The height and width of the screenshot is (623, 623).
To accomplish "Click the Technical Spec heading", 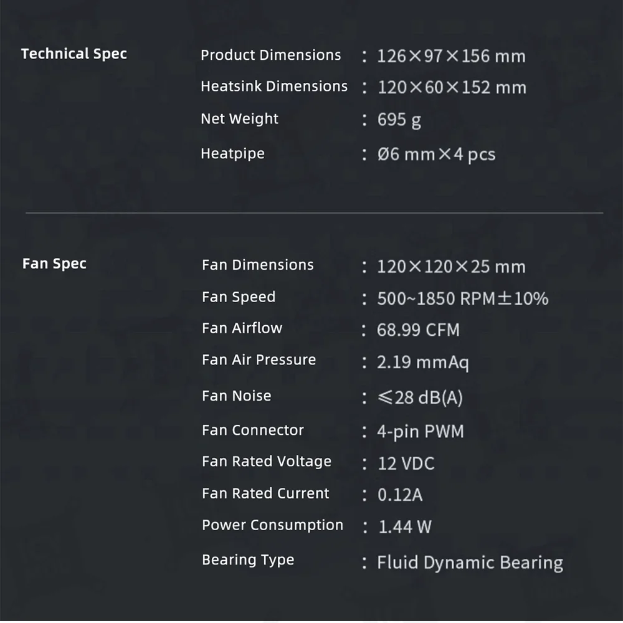I will [74, 54].
